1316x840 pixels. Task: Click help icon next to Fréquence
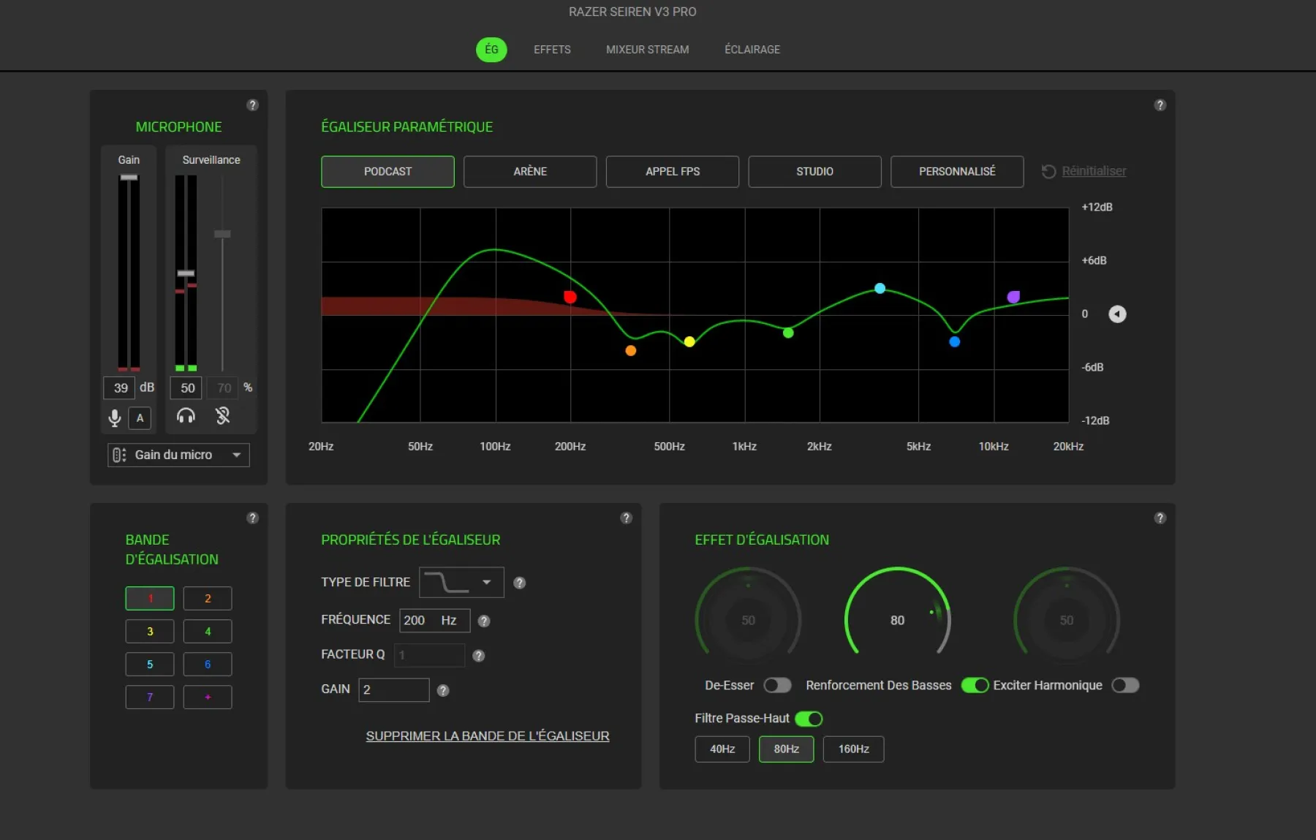point(483,621)
